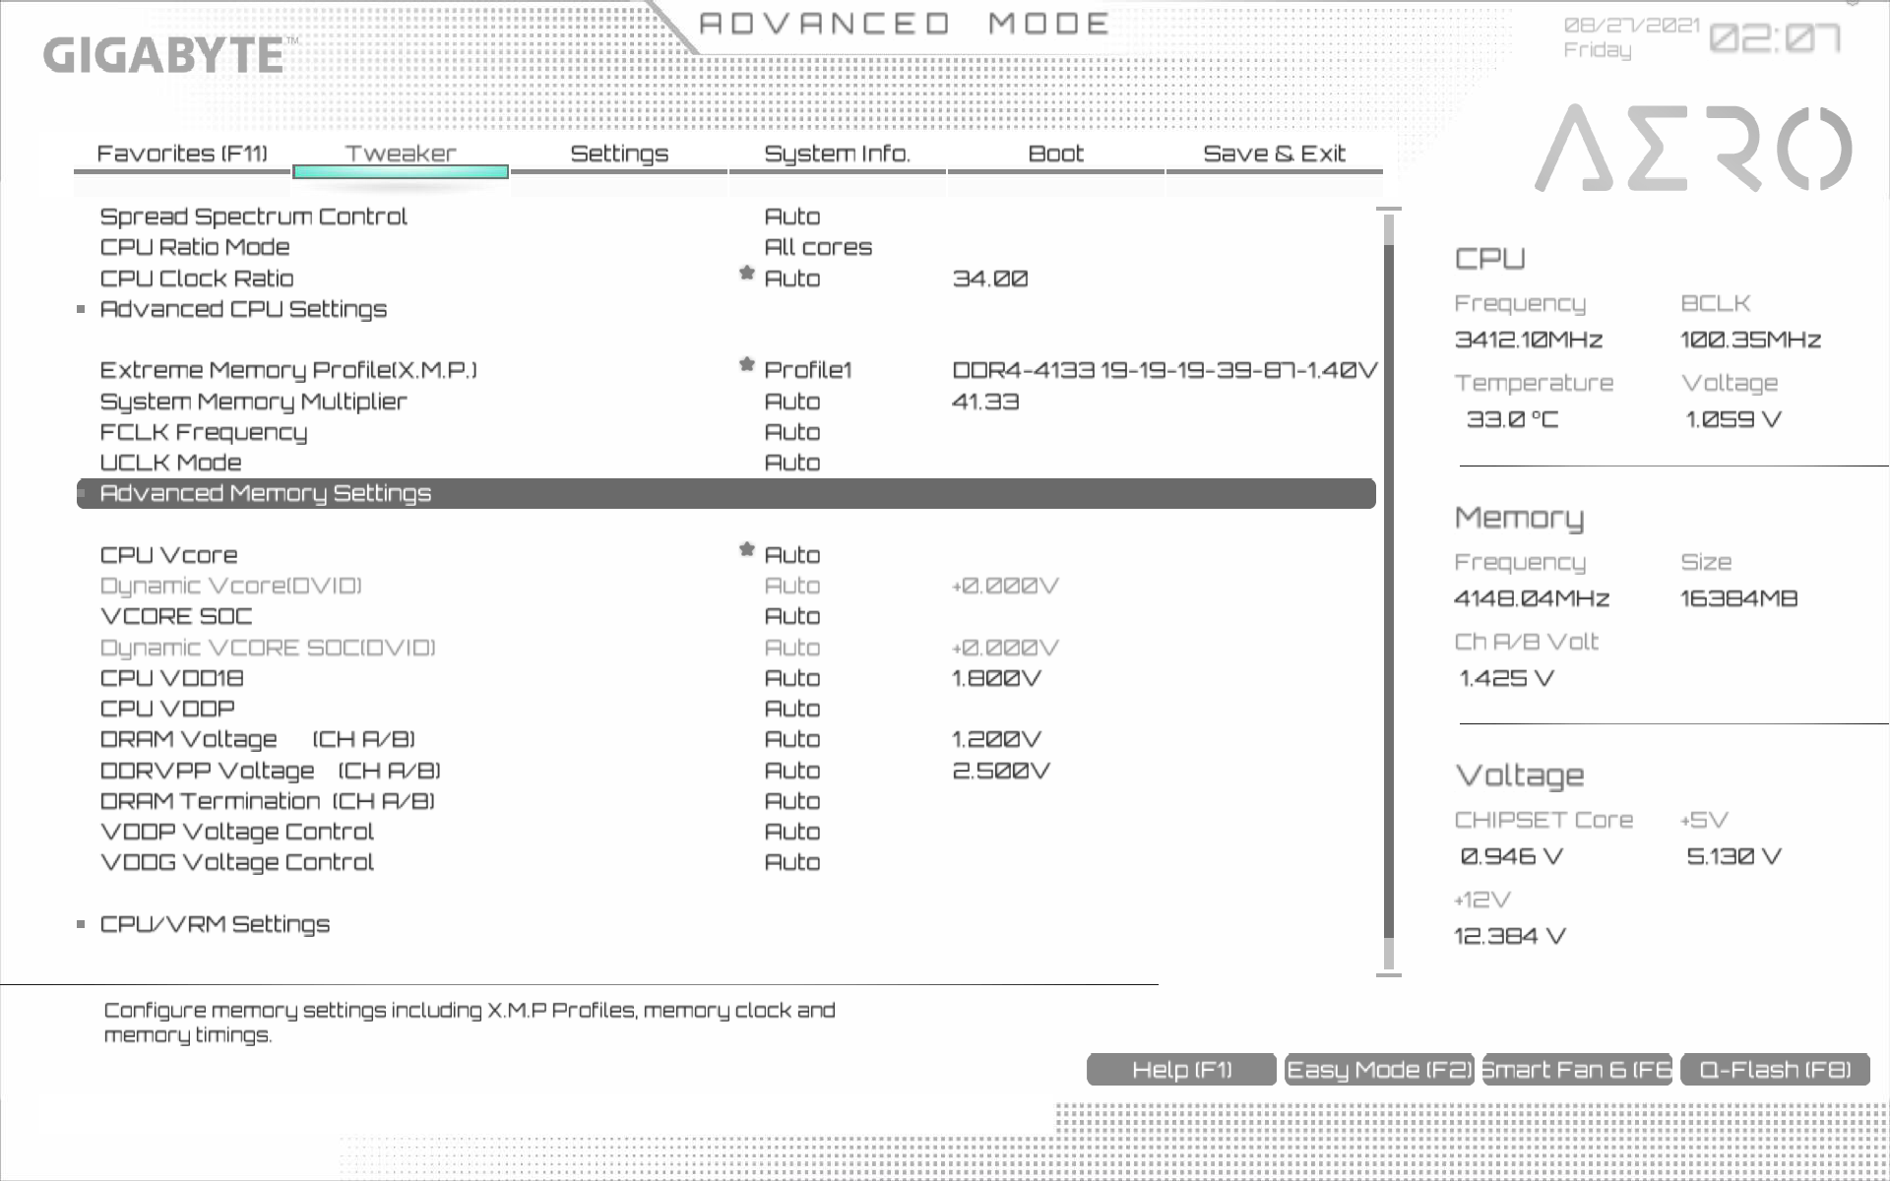Click the star icon beside CPU Vcore

point(746,550)
